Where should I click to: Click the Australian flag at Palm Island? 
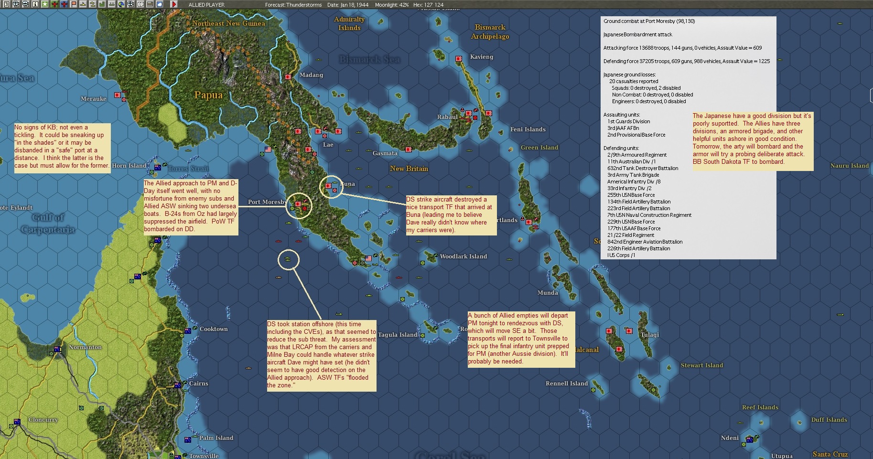188,439
